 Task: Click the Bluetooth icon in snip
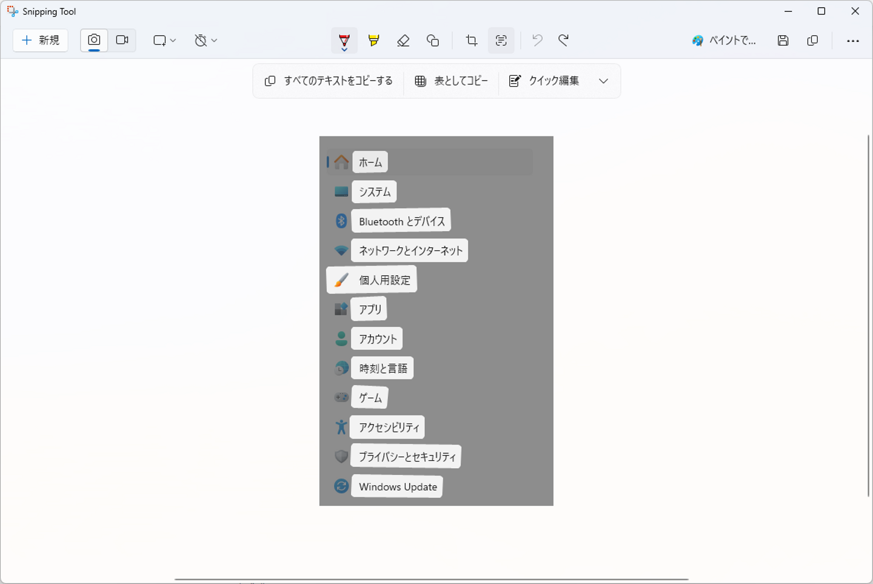tap(341, 221)
